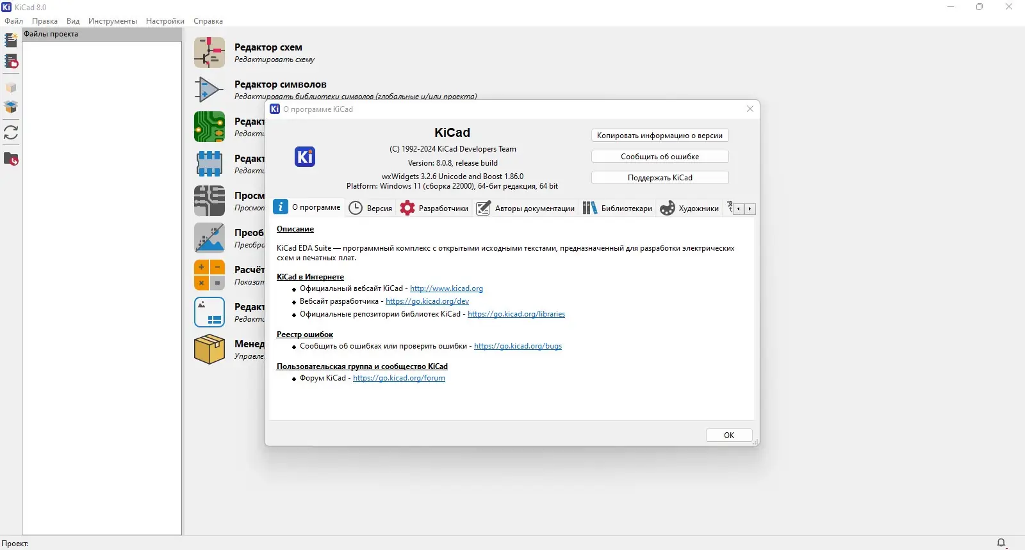Launch the symbol editor (Редактор символов) icon
Viewport: 1025px width, 550px height.
(x=209, y=90)
